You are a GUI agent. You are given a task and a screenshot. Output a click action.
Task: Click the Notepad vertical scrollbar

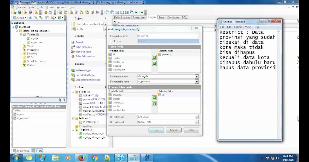coord(279,84)
